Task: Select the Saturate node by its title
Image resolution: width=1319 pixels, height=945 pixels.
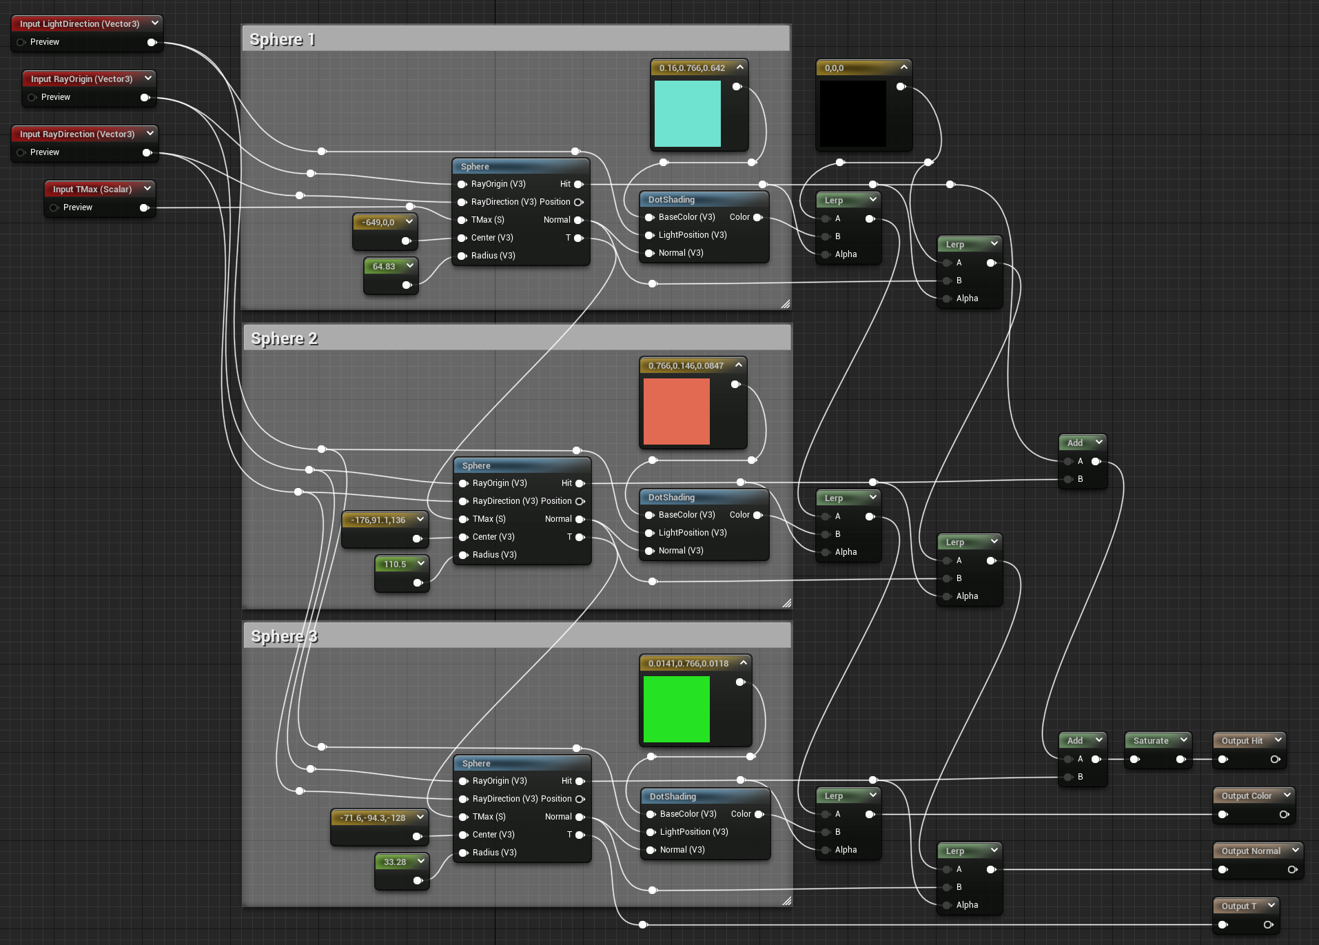Action: coord(1150,740)
